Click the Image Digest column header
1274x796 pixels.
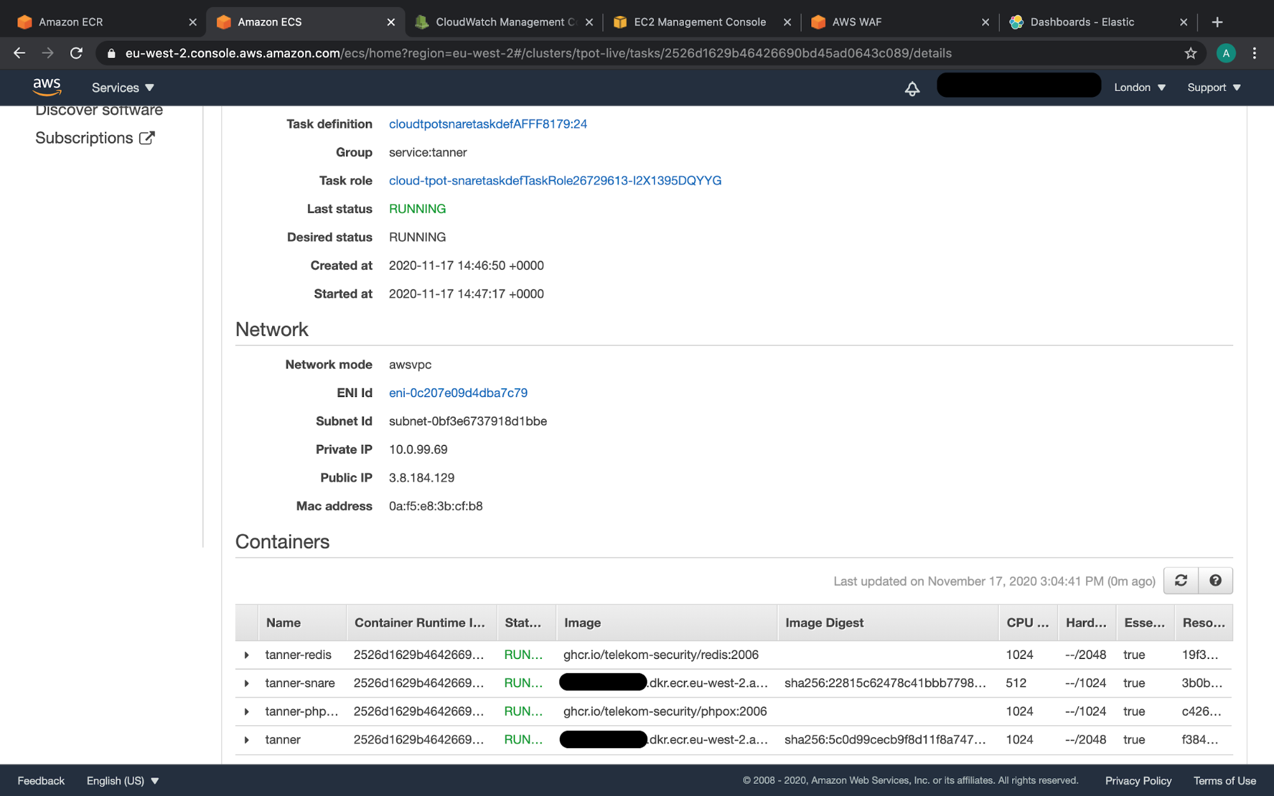pyautogui.click(x=887, y=623)
